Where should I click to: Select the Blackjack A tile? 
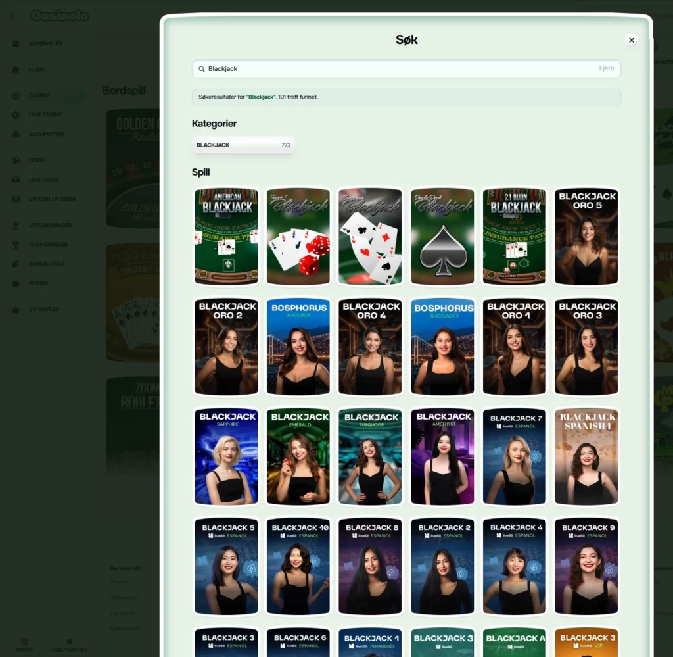515,643
